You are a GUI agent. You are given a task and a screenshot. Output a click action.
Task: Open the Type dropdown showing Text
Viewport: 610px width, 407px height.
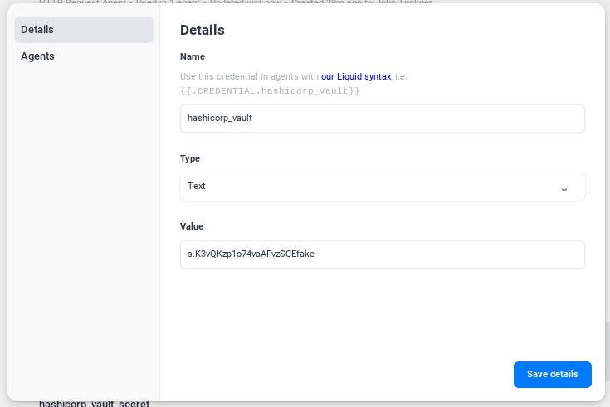[382, 187]
